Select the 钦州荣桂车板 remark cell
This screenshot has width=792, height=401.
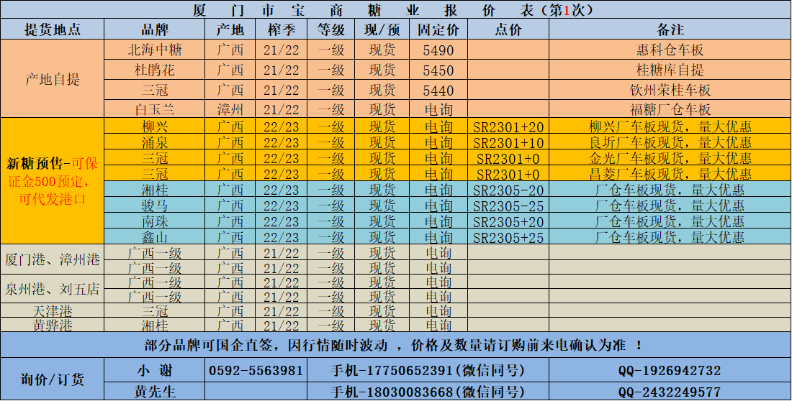(x=670, y=90)
